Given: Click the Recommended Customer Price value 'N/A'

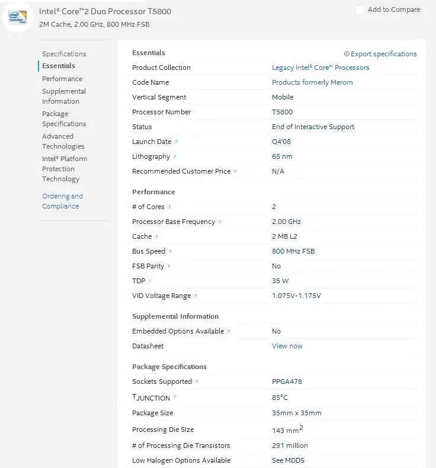Looking at the screenshot, I should pyautogui.click(x=278, y=171).
